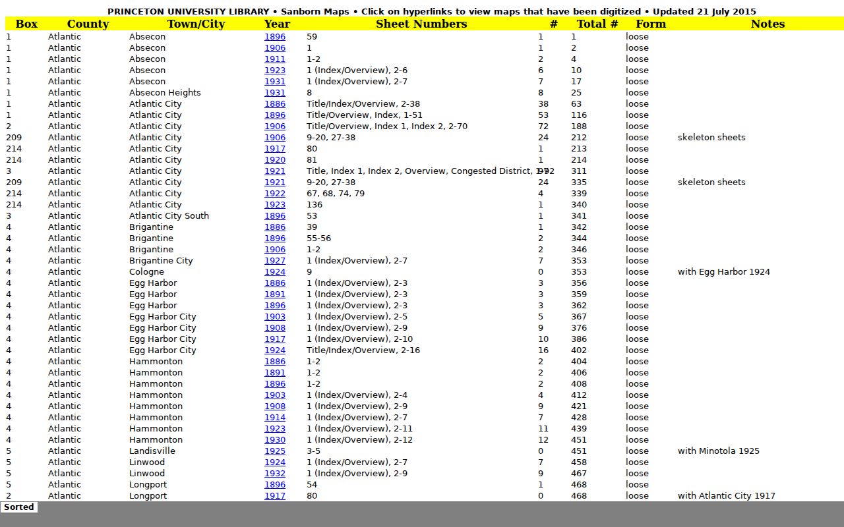844x527 pixels.
Task: Click the 'Absecon Heights' town cell
Action: pyautogui.click(x=165, y=93)
